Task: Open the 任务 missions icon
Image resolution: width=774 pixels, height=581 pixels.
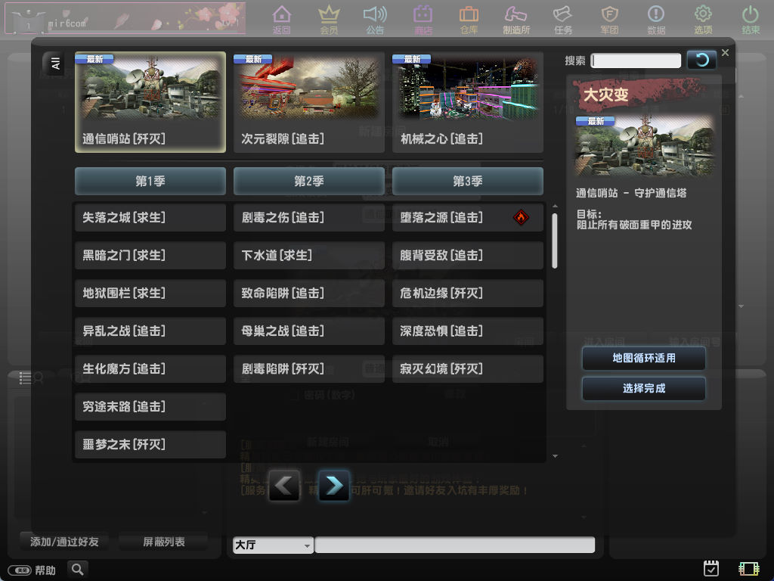Action: [562, 19]
